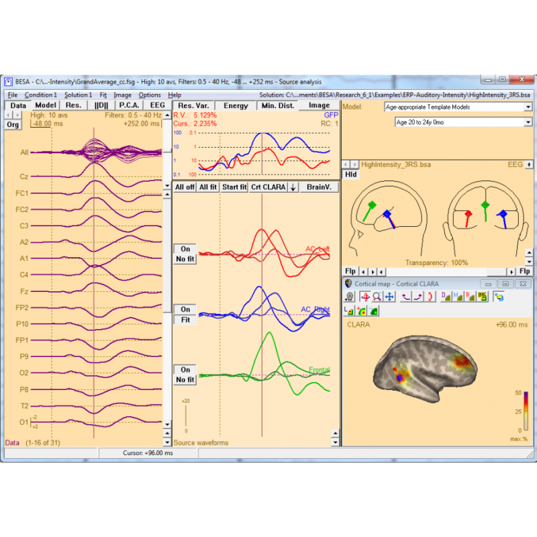Click the yellow IMG export icon
537x537 pixels.
(481, 297)
